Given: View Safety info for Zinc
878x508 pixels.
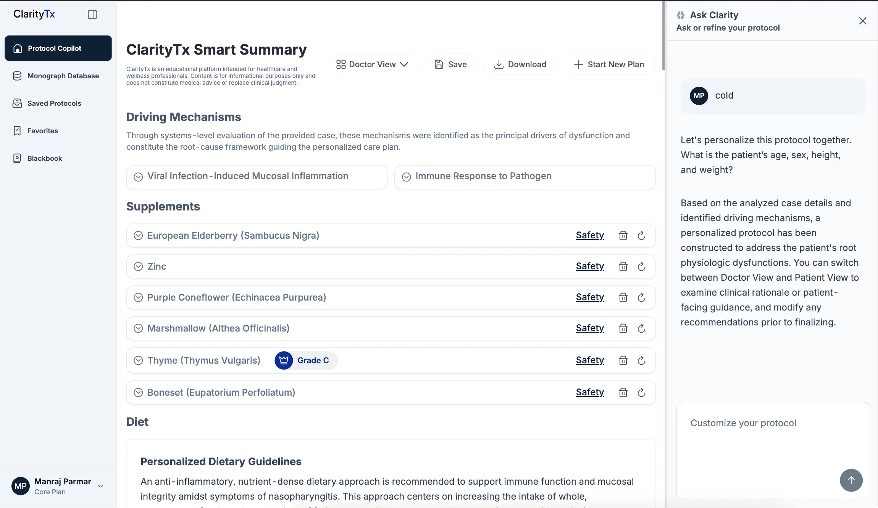Looking at the screenshot, I should point(589,266).
